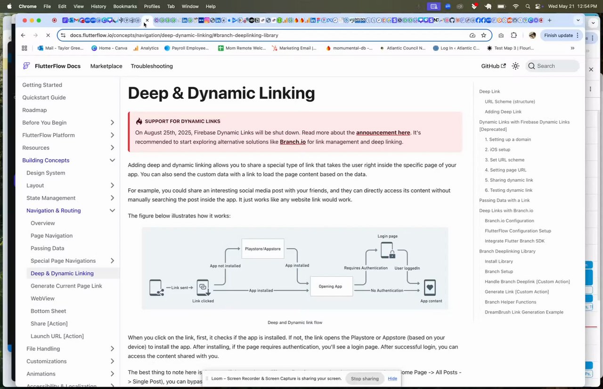Open the Apple menu
This screenshot has width=603, height=389.
coord(9,6)
